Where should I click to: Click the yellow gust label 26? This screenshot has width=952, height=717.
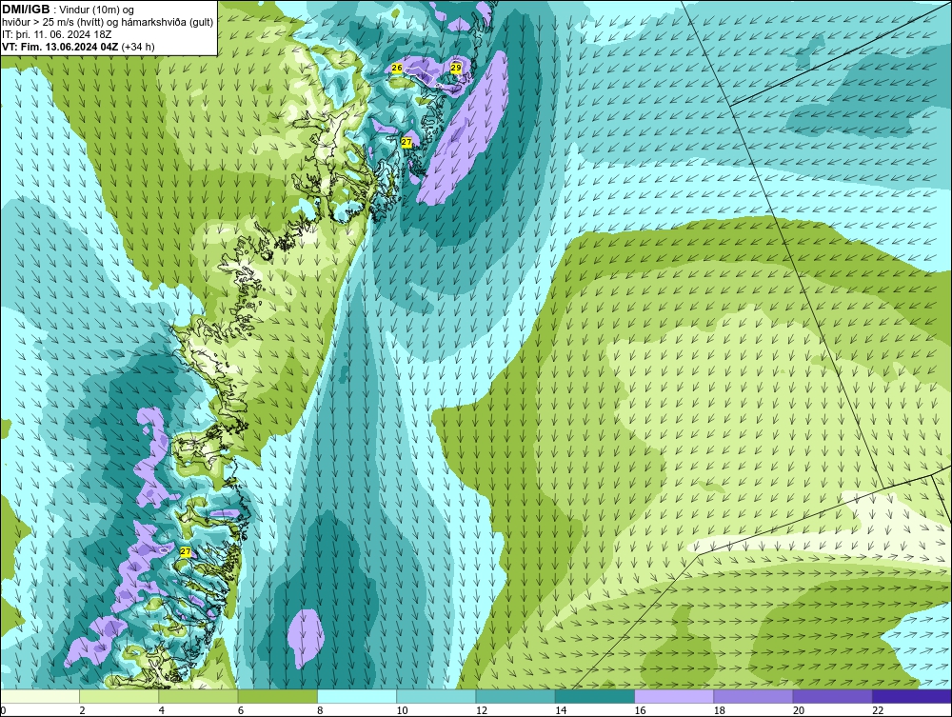point(397,68)
